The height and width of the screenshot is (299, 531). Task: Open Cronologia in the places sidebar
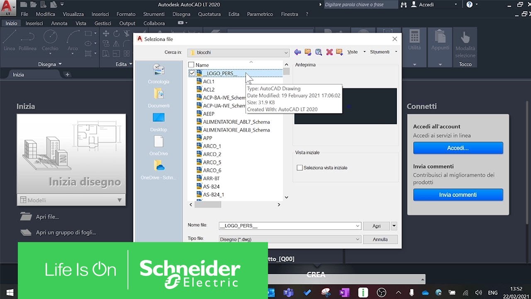(158, 74)
